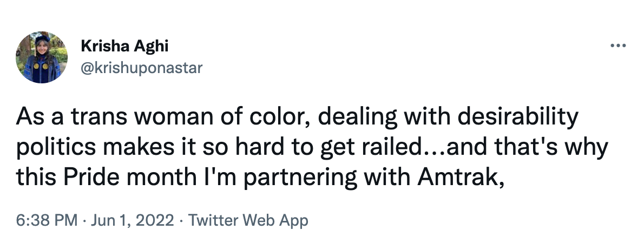Open the Krisha Aghi display name link
This screenshot has height=236, width=644.
pos(124,47)
